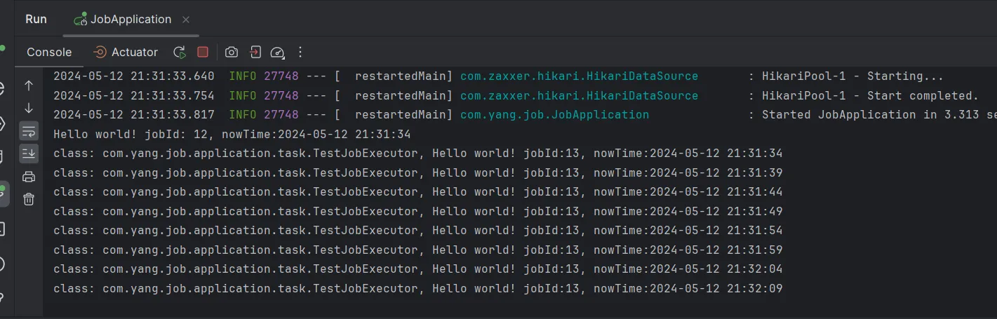Switch to the Console tab
This screenshot has width=997, height=319.
point(49,52)
